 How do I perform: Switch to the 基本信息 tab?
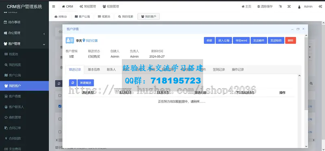94,70
